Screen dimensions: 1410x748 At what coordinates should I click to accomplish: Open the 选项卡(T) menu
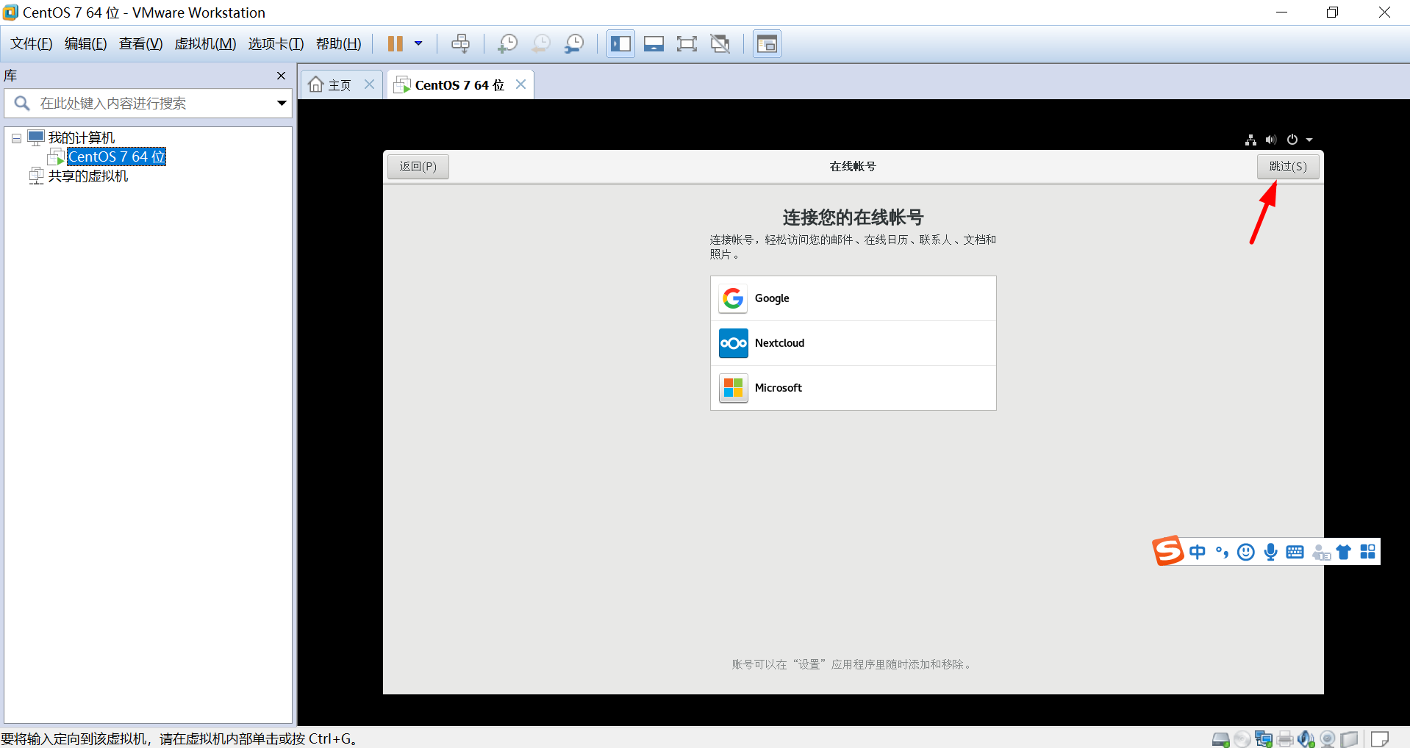coord(276,44)
